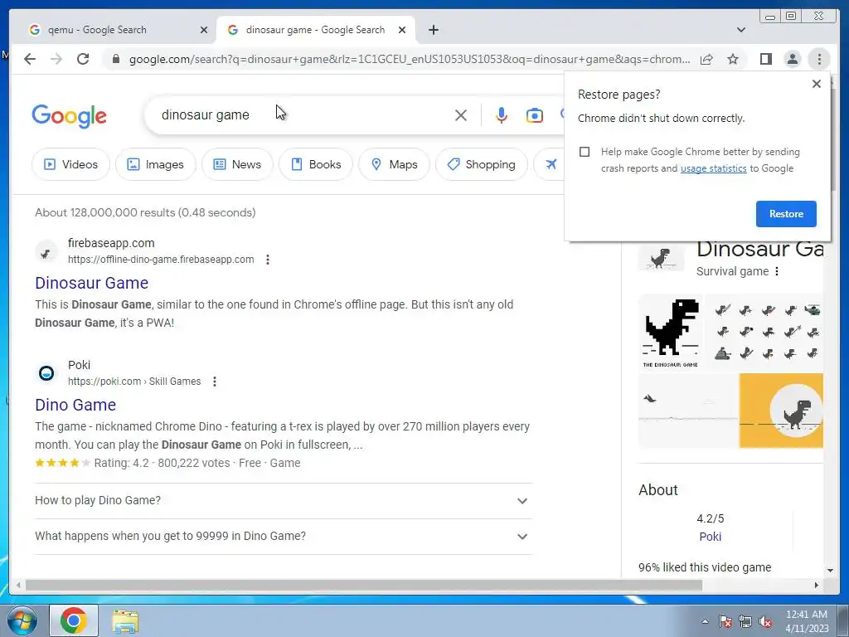Open the network tray icon

745,621
